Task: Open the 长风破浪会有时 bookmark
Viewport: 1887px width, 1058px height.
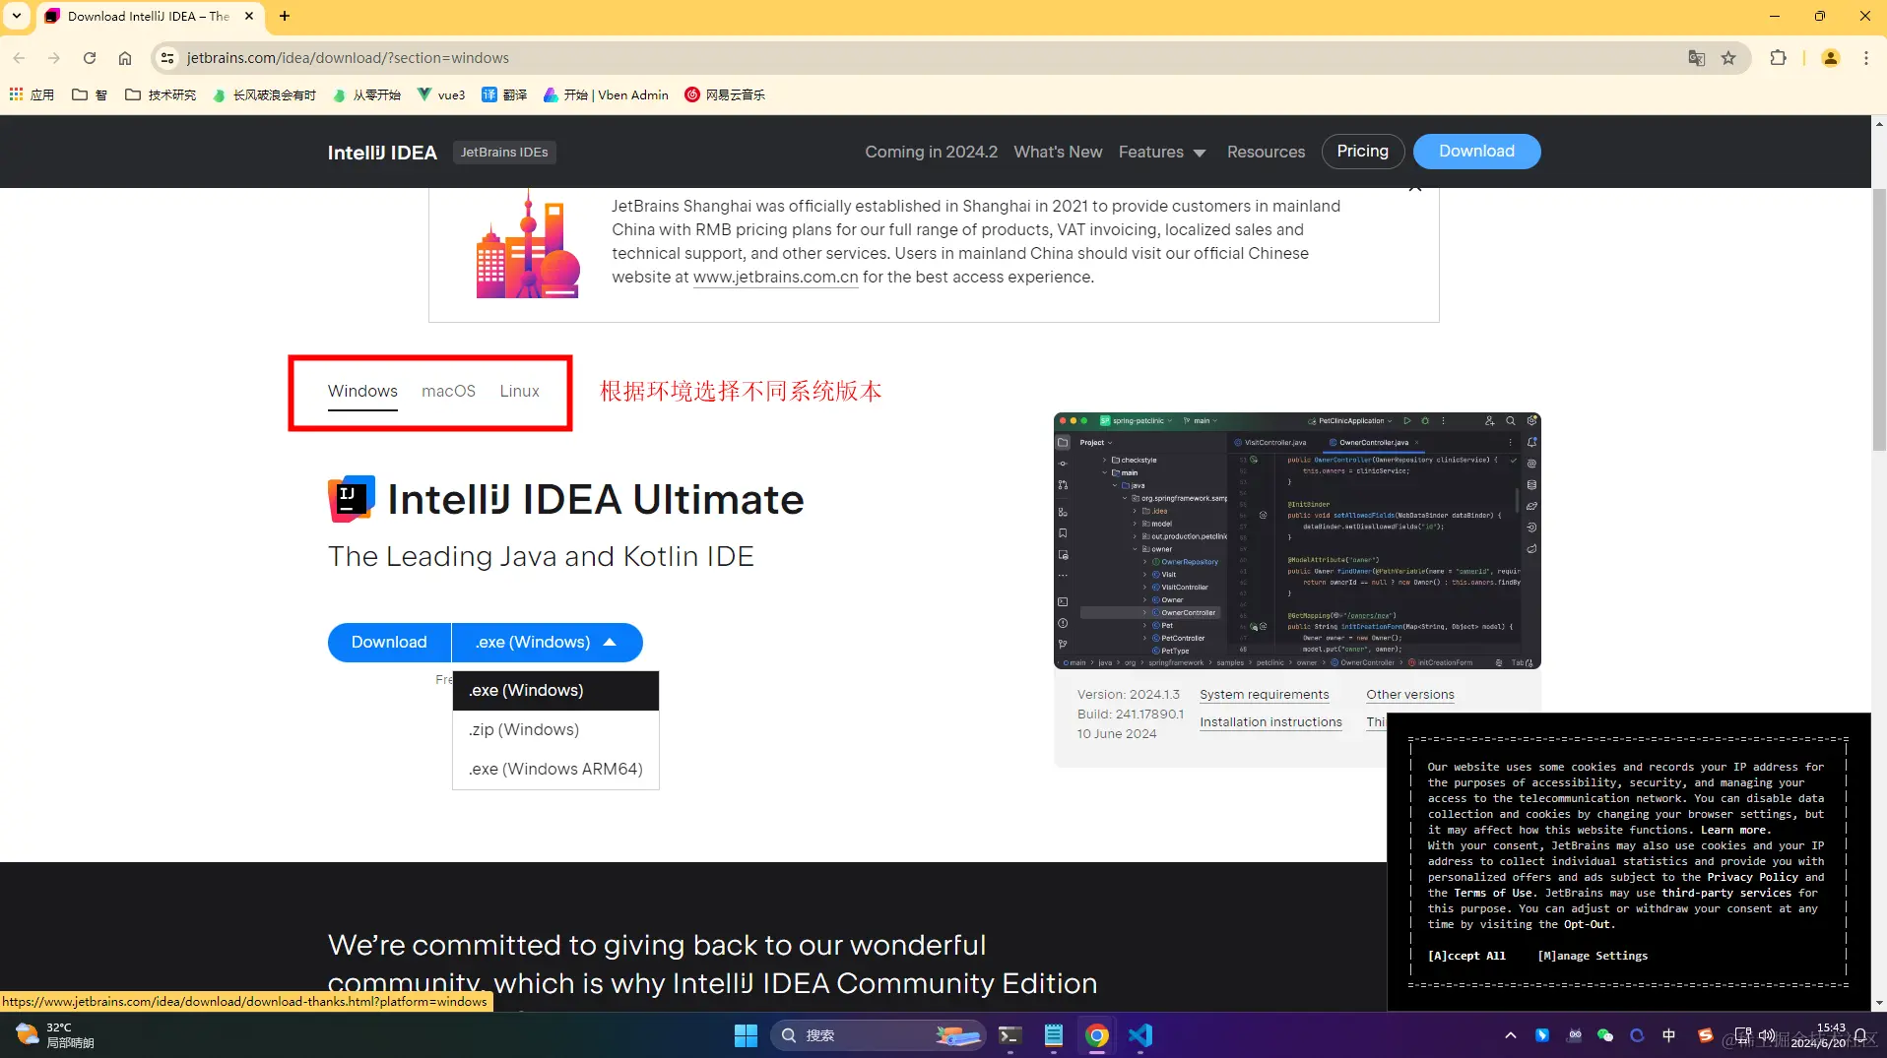Action: [264, 94]
